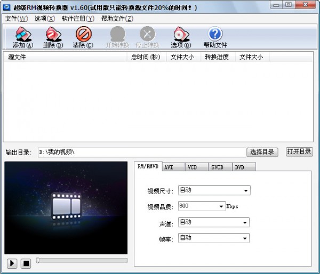Viewport: 320px width, 274px height.
Task: Switch to the DVD tab
Action: coord(240,167)
